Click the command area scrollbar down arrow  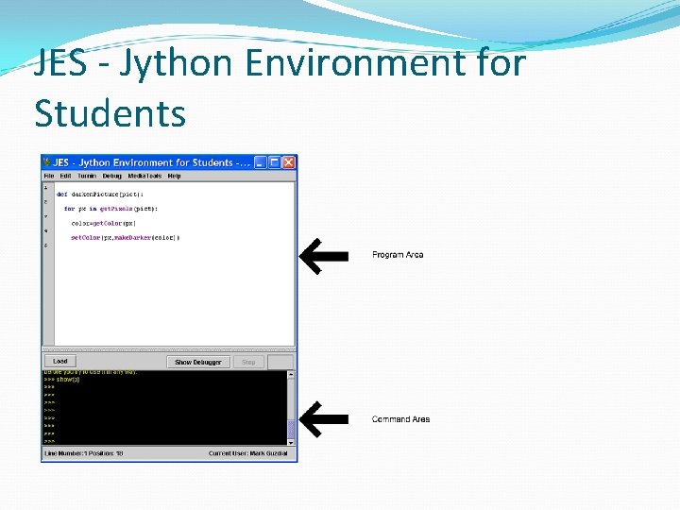click(x=291, y=442)
